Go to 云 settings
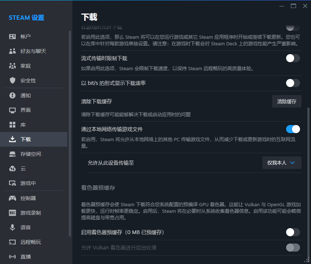 (x=34, y=169)
